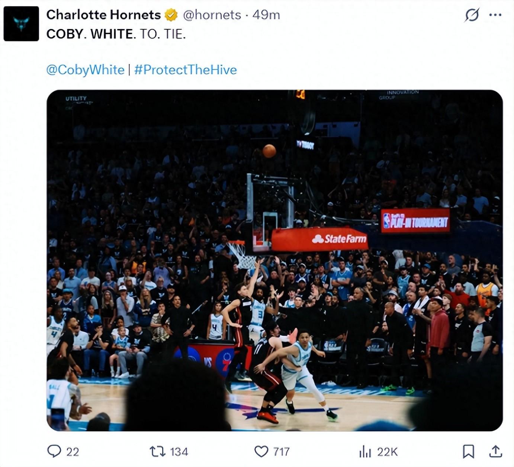514x467 pixels.
Task: Open the Charlotte Hornets display name
Action: (103, 15)
